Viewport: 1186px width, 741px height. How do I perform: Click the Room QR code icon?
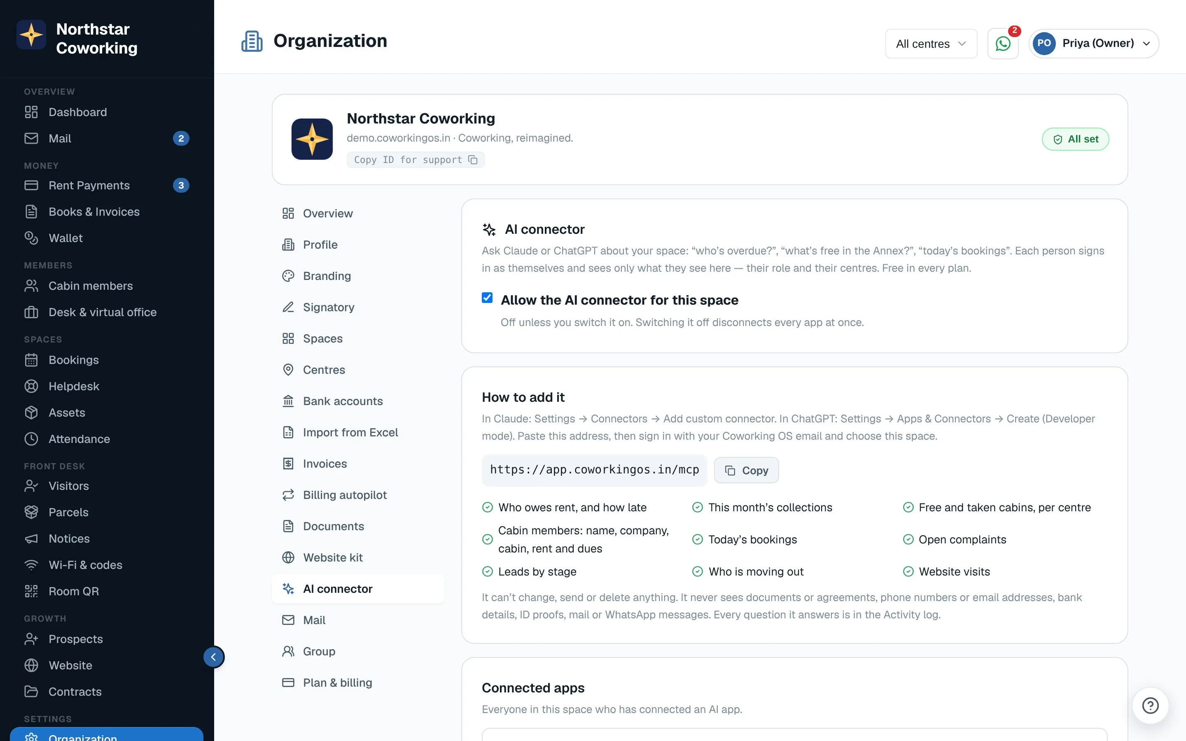(31, 591)
